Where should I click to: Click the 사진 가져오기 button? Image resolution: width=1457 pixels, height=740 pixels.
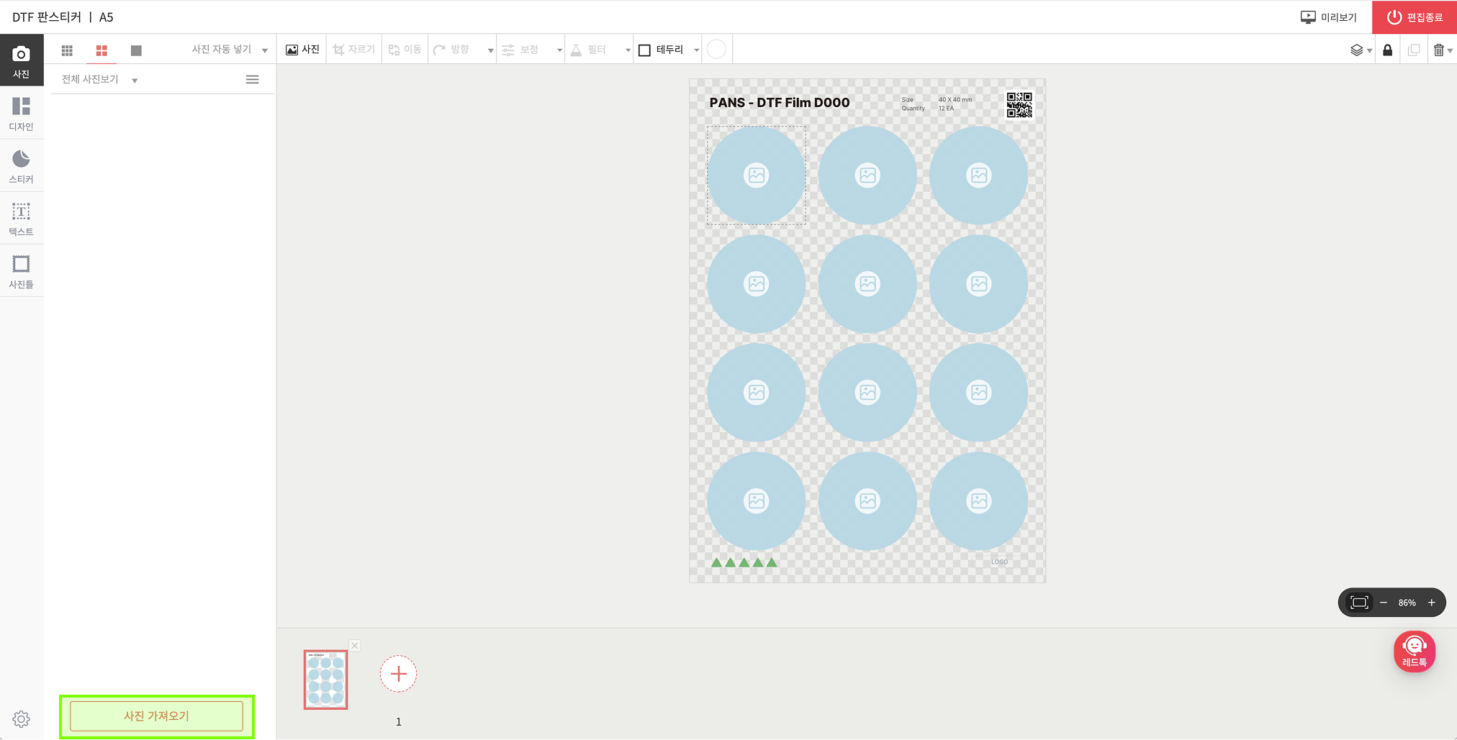click(156, 716)
